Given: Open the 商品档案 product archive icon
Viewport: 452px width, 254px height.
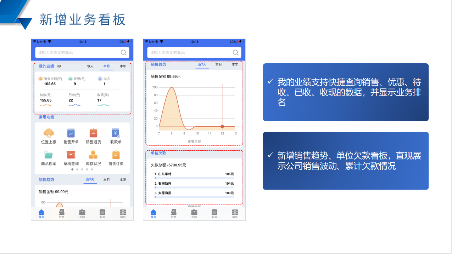Looking at the screenshot, I should [49, 155].
